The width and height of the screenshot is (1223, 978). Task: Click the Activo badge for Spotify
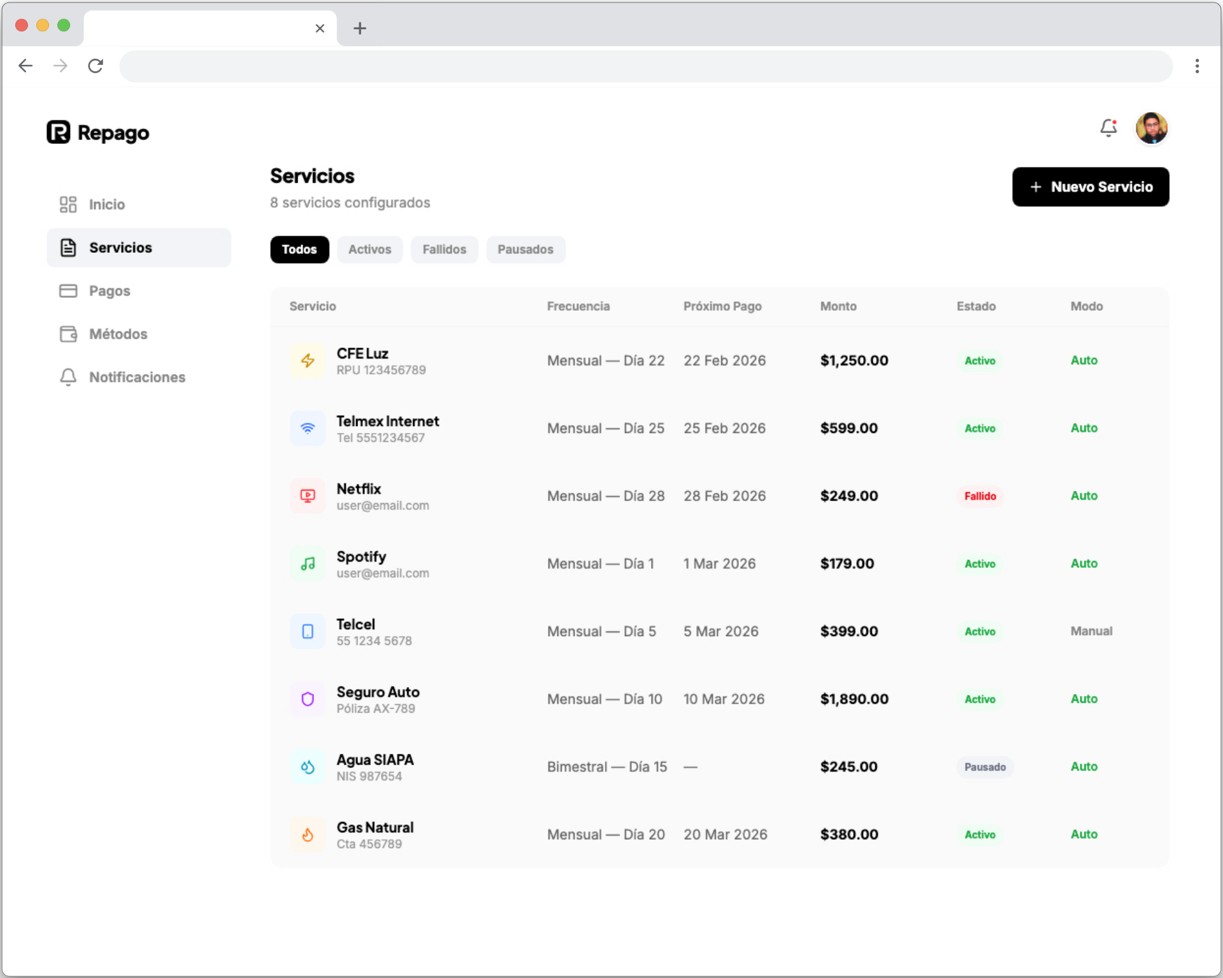click(980, 564)
